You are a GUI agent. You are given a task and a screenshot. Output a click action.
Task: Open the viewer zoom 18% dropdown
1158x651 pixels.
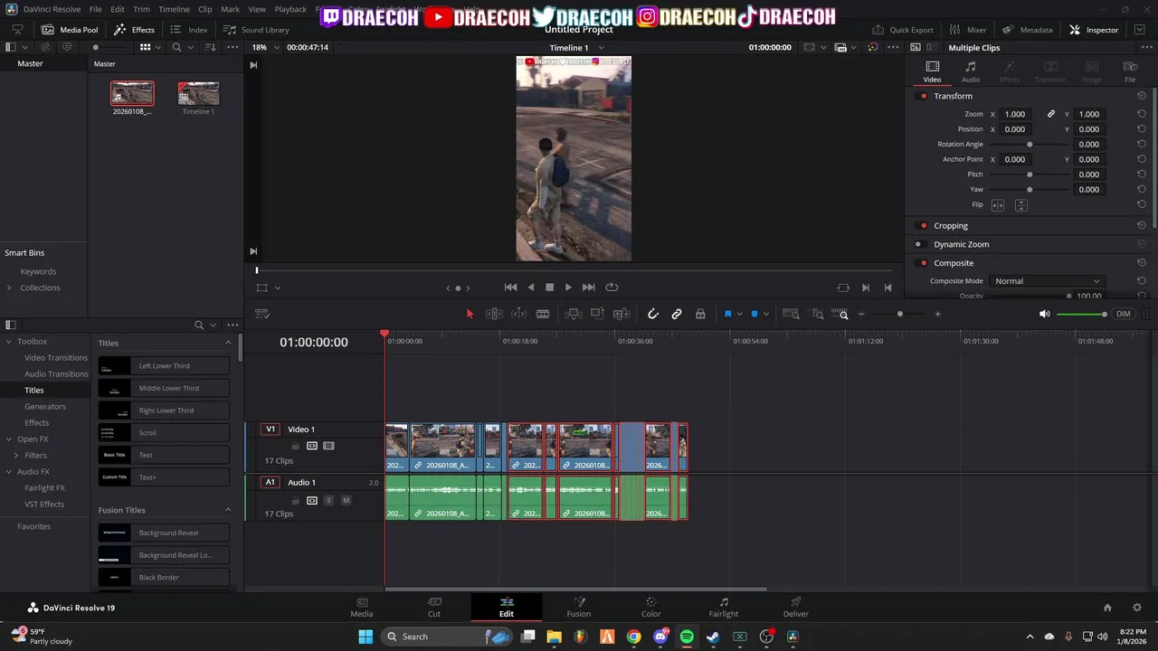point(264,47)
